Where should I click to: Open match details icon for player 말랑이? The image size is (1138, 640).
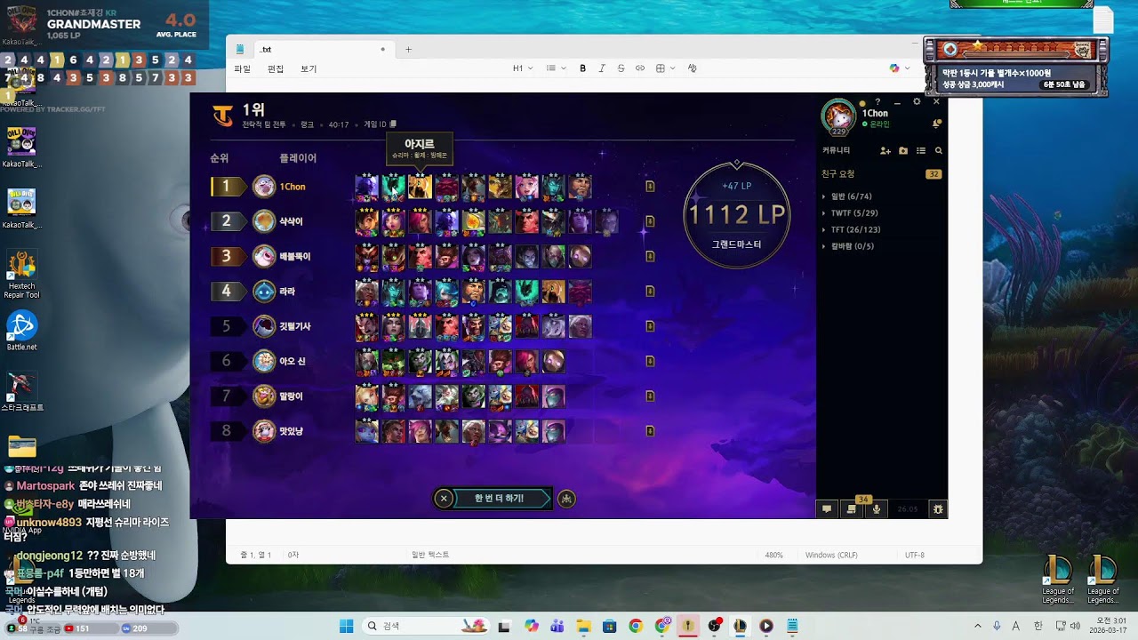650,396
